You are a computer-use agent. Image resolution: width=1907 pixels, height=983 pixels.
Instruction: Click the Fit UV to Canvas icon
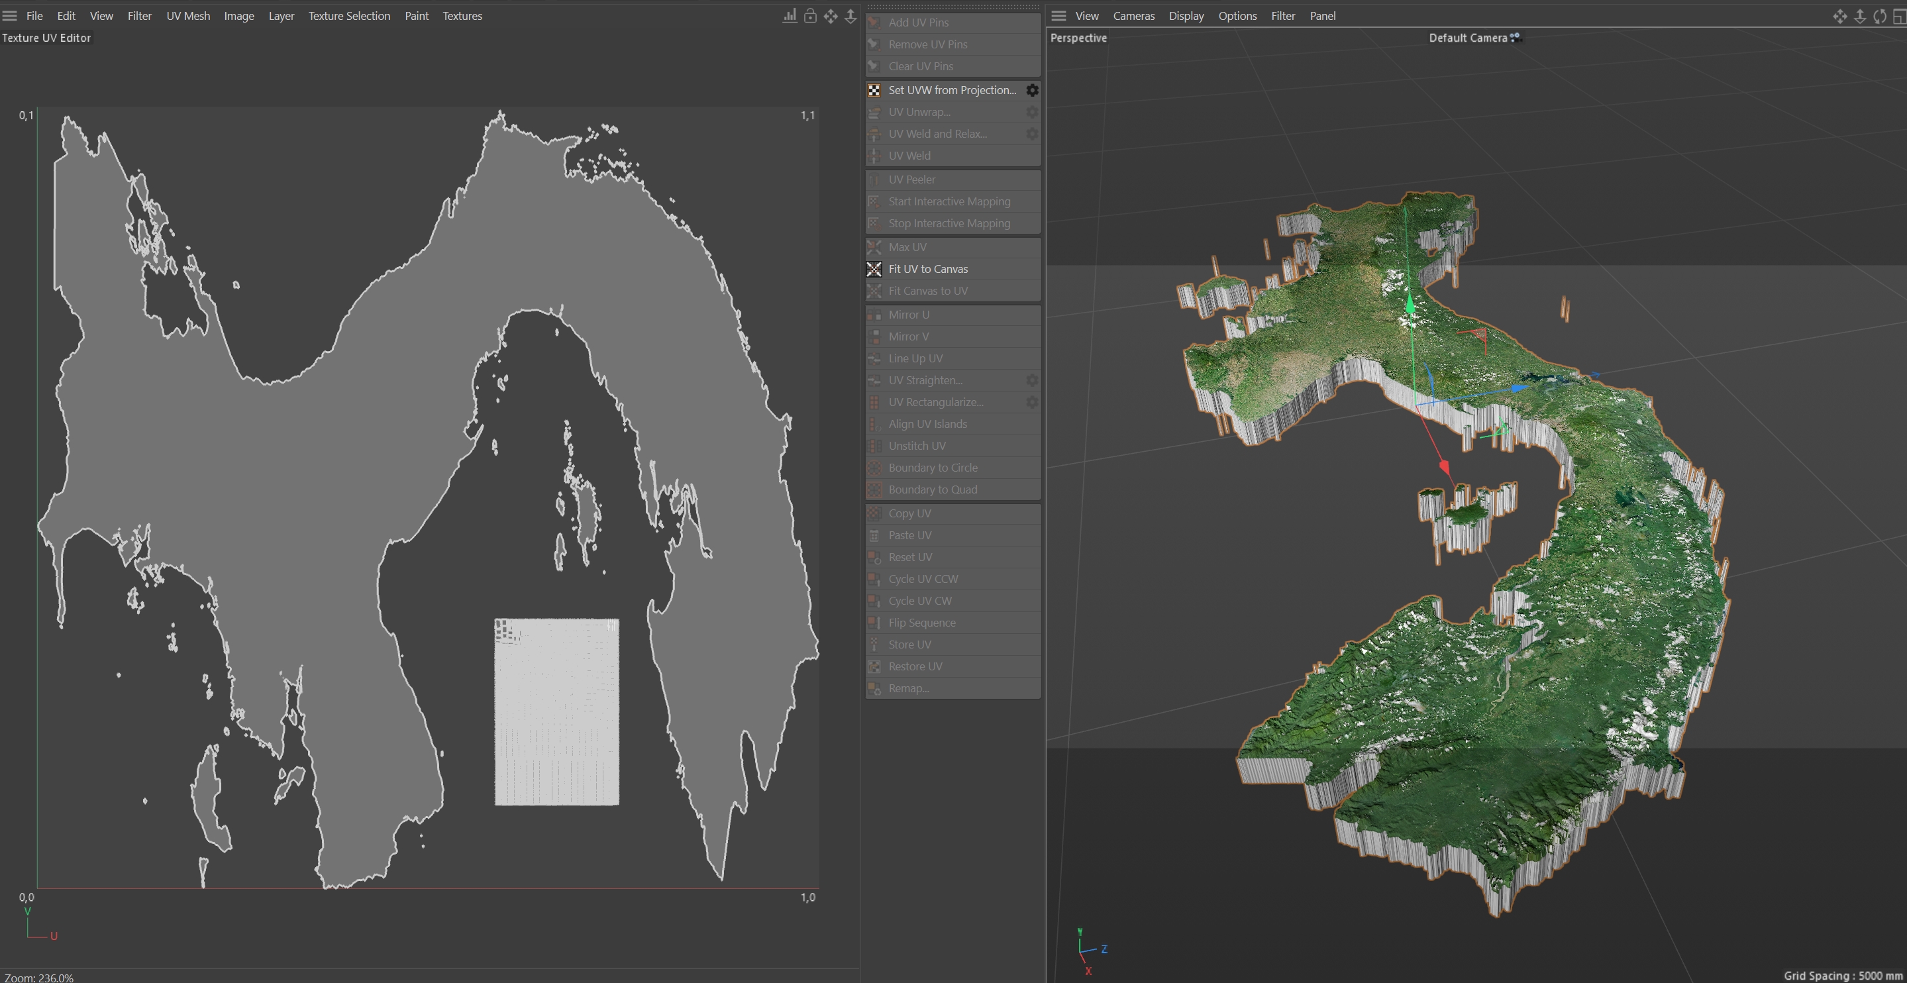(x=874, y=269)
